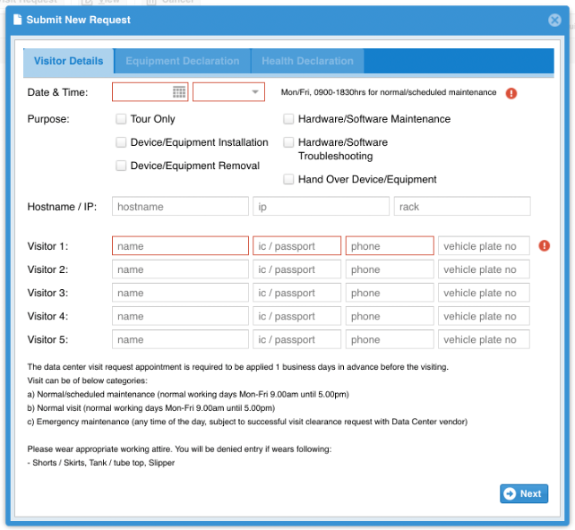Click the Visitor 1 phone field
The image size is (575, 530).
pyautogui.click(x=390, y=246)
